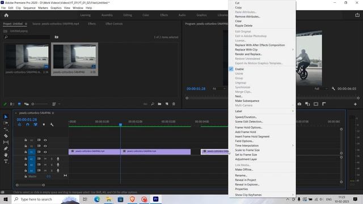Screen dimensions: 363x204
Task: Select the Ripple Edit tool
Action: pos(6,129)
